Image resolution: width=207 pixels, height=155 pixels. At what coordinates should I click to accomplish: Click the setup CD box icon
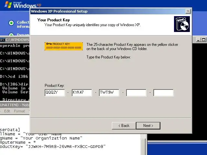(182, 24)
